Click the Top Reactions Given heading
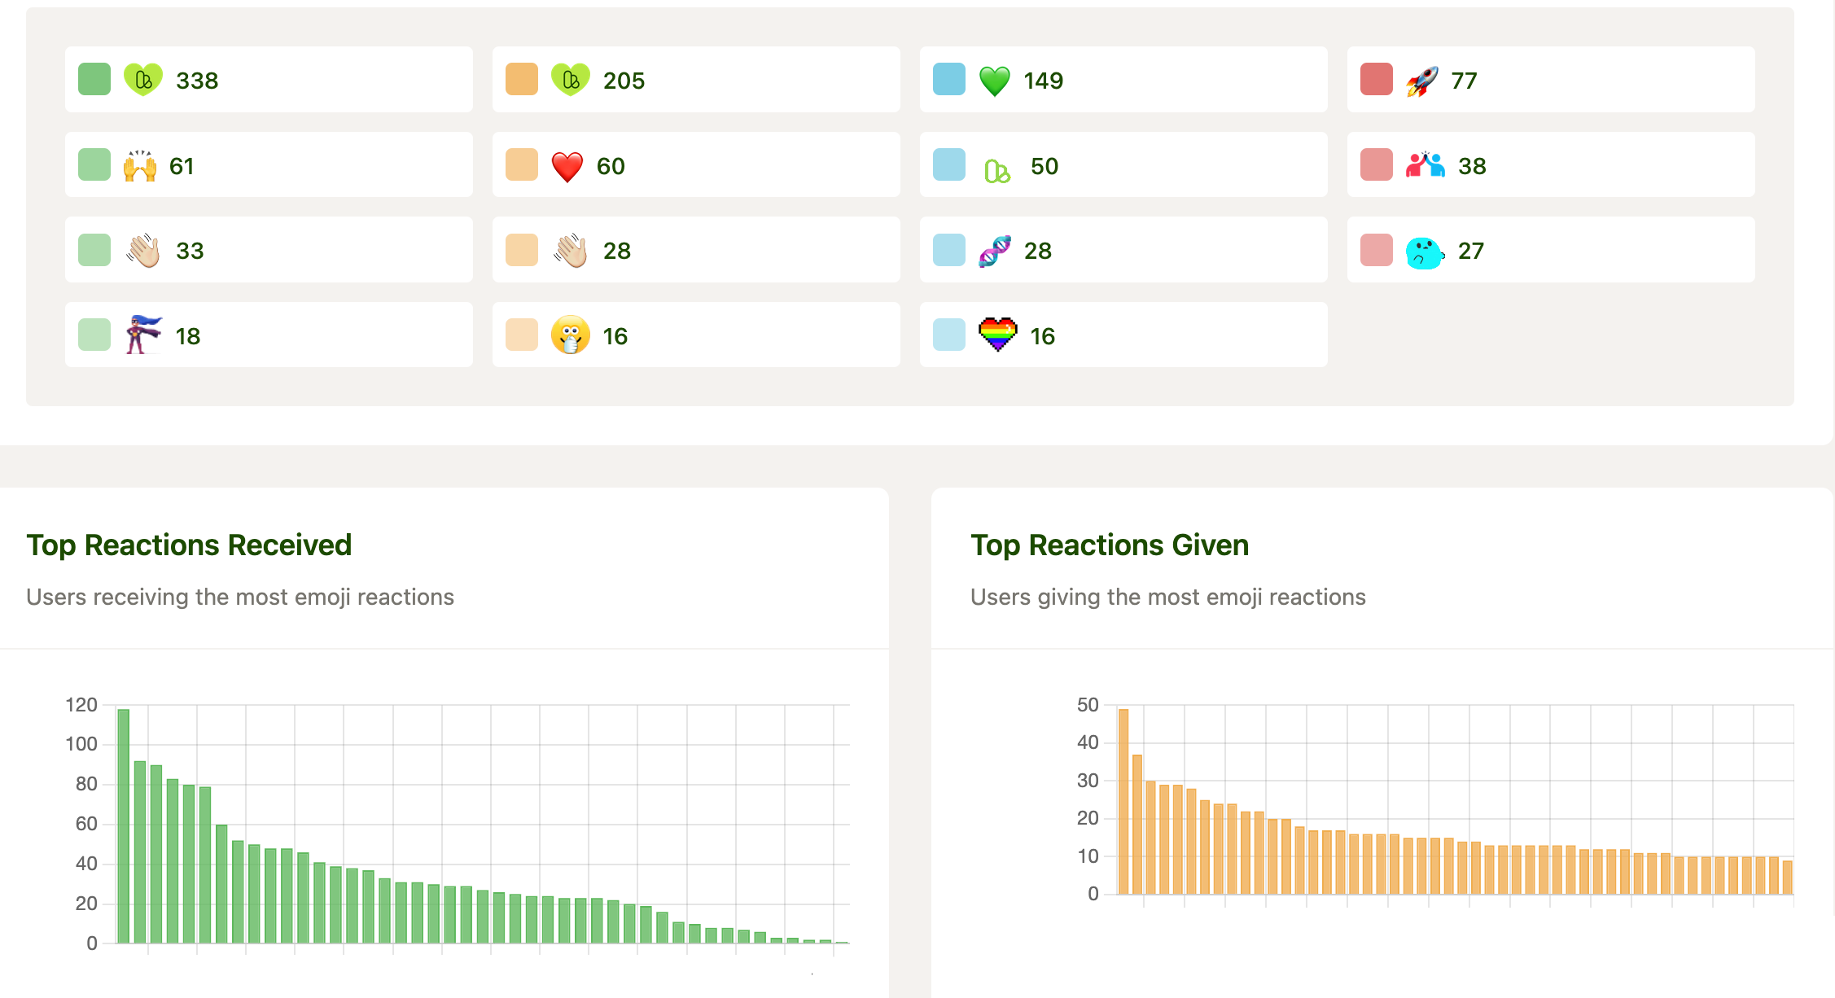The image size is (1835, 998). [1110, 545]
